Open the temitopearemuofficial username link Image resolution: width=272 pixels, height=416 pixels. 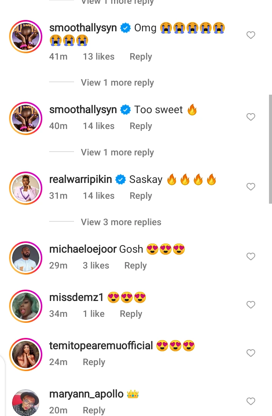pyautogui.click(x=101, y=345)
